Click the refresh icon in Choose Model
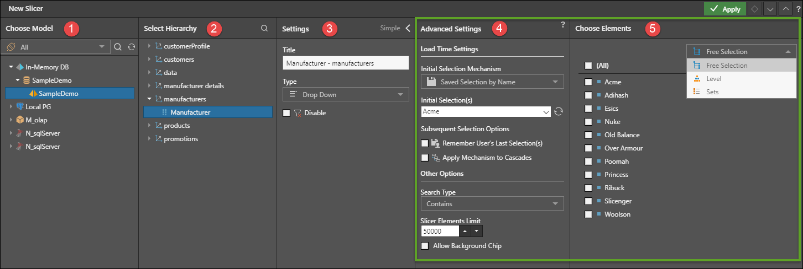The image size is (803, 269). 131,47
